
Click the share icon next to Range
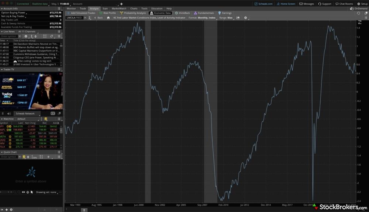point(238,18)
